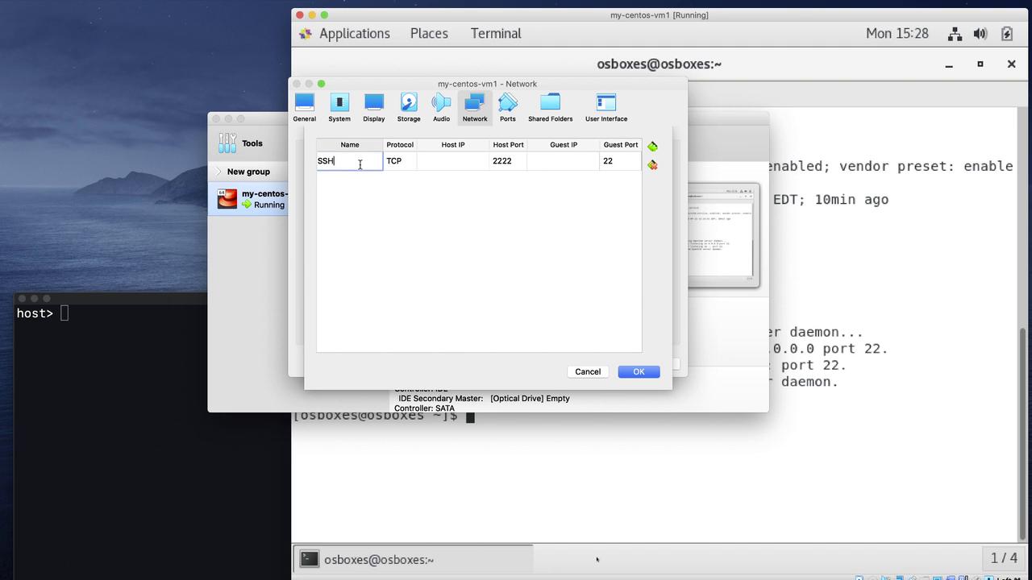Screen dimensions: 1032x580
Task: Click the guest volume speaker icon
Action: click(x=980, y=34)
